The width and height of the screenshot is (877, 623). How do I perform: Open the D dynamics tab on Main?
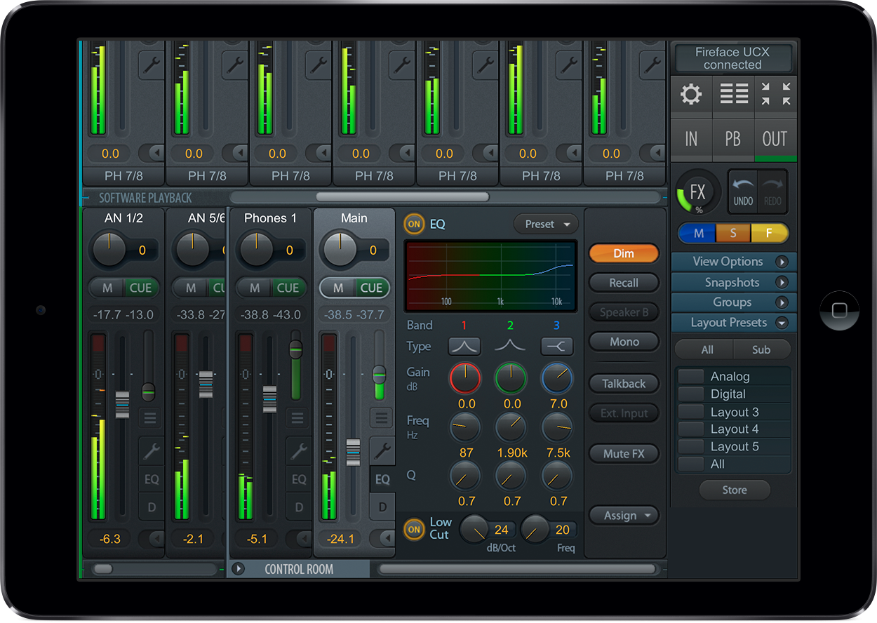382,507
